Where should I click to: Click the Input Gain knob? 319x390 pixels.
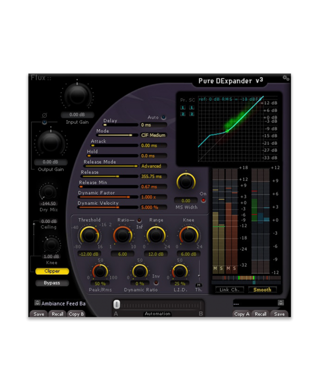(77, 96)
